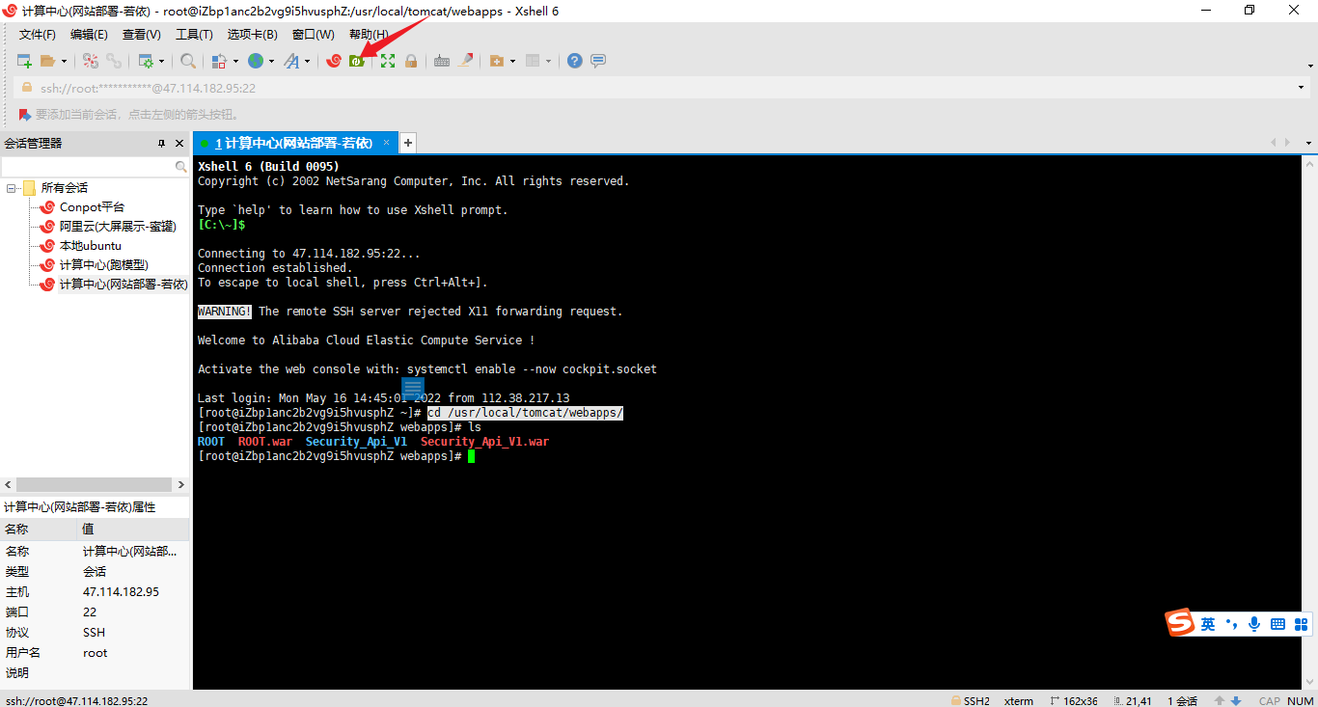Open the 帮助(H) menu
Viewport: 1318px width, 707px height.
(x=369, y=35)
